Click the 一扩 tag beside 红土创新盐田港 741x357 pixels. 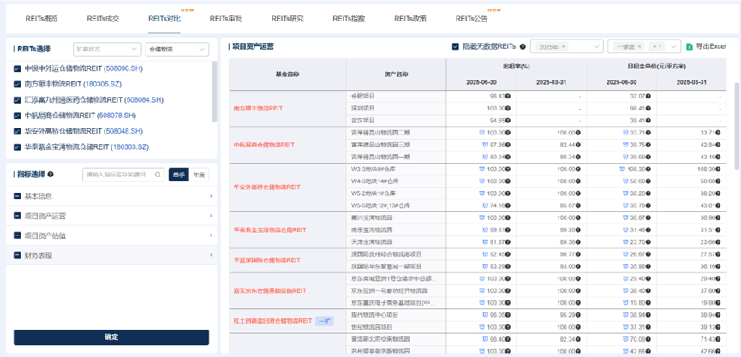[325, 321]
